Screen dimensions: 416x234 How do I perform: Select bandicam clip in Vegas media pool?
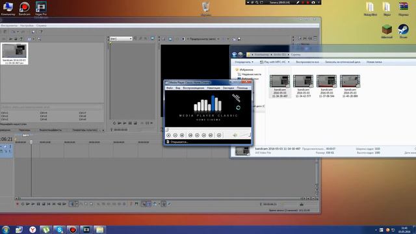coord(14,54)
